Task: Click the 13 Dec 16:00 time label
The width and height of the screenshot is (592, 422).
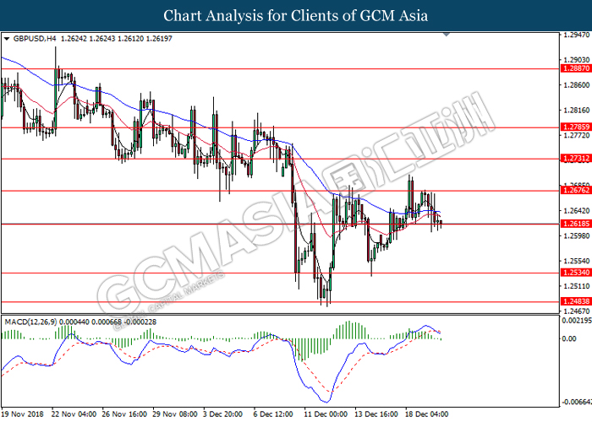Action: tap(377, 414)
